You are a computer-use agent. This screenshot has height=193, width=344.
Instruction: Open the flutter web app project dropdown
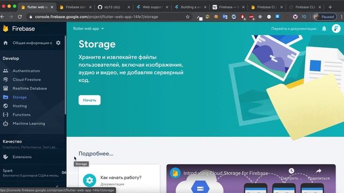pos(88,28)
